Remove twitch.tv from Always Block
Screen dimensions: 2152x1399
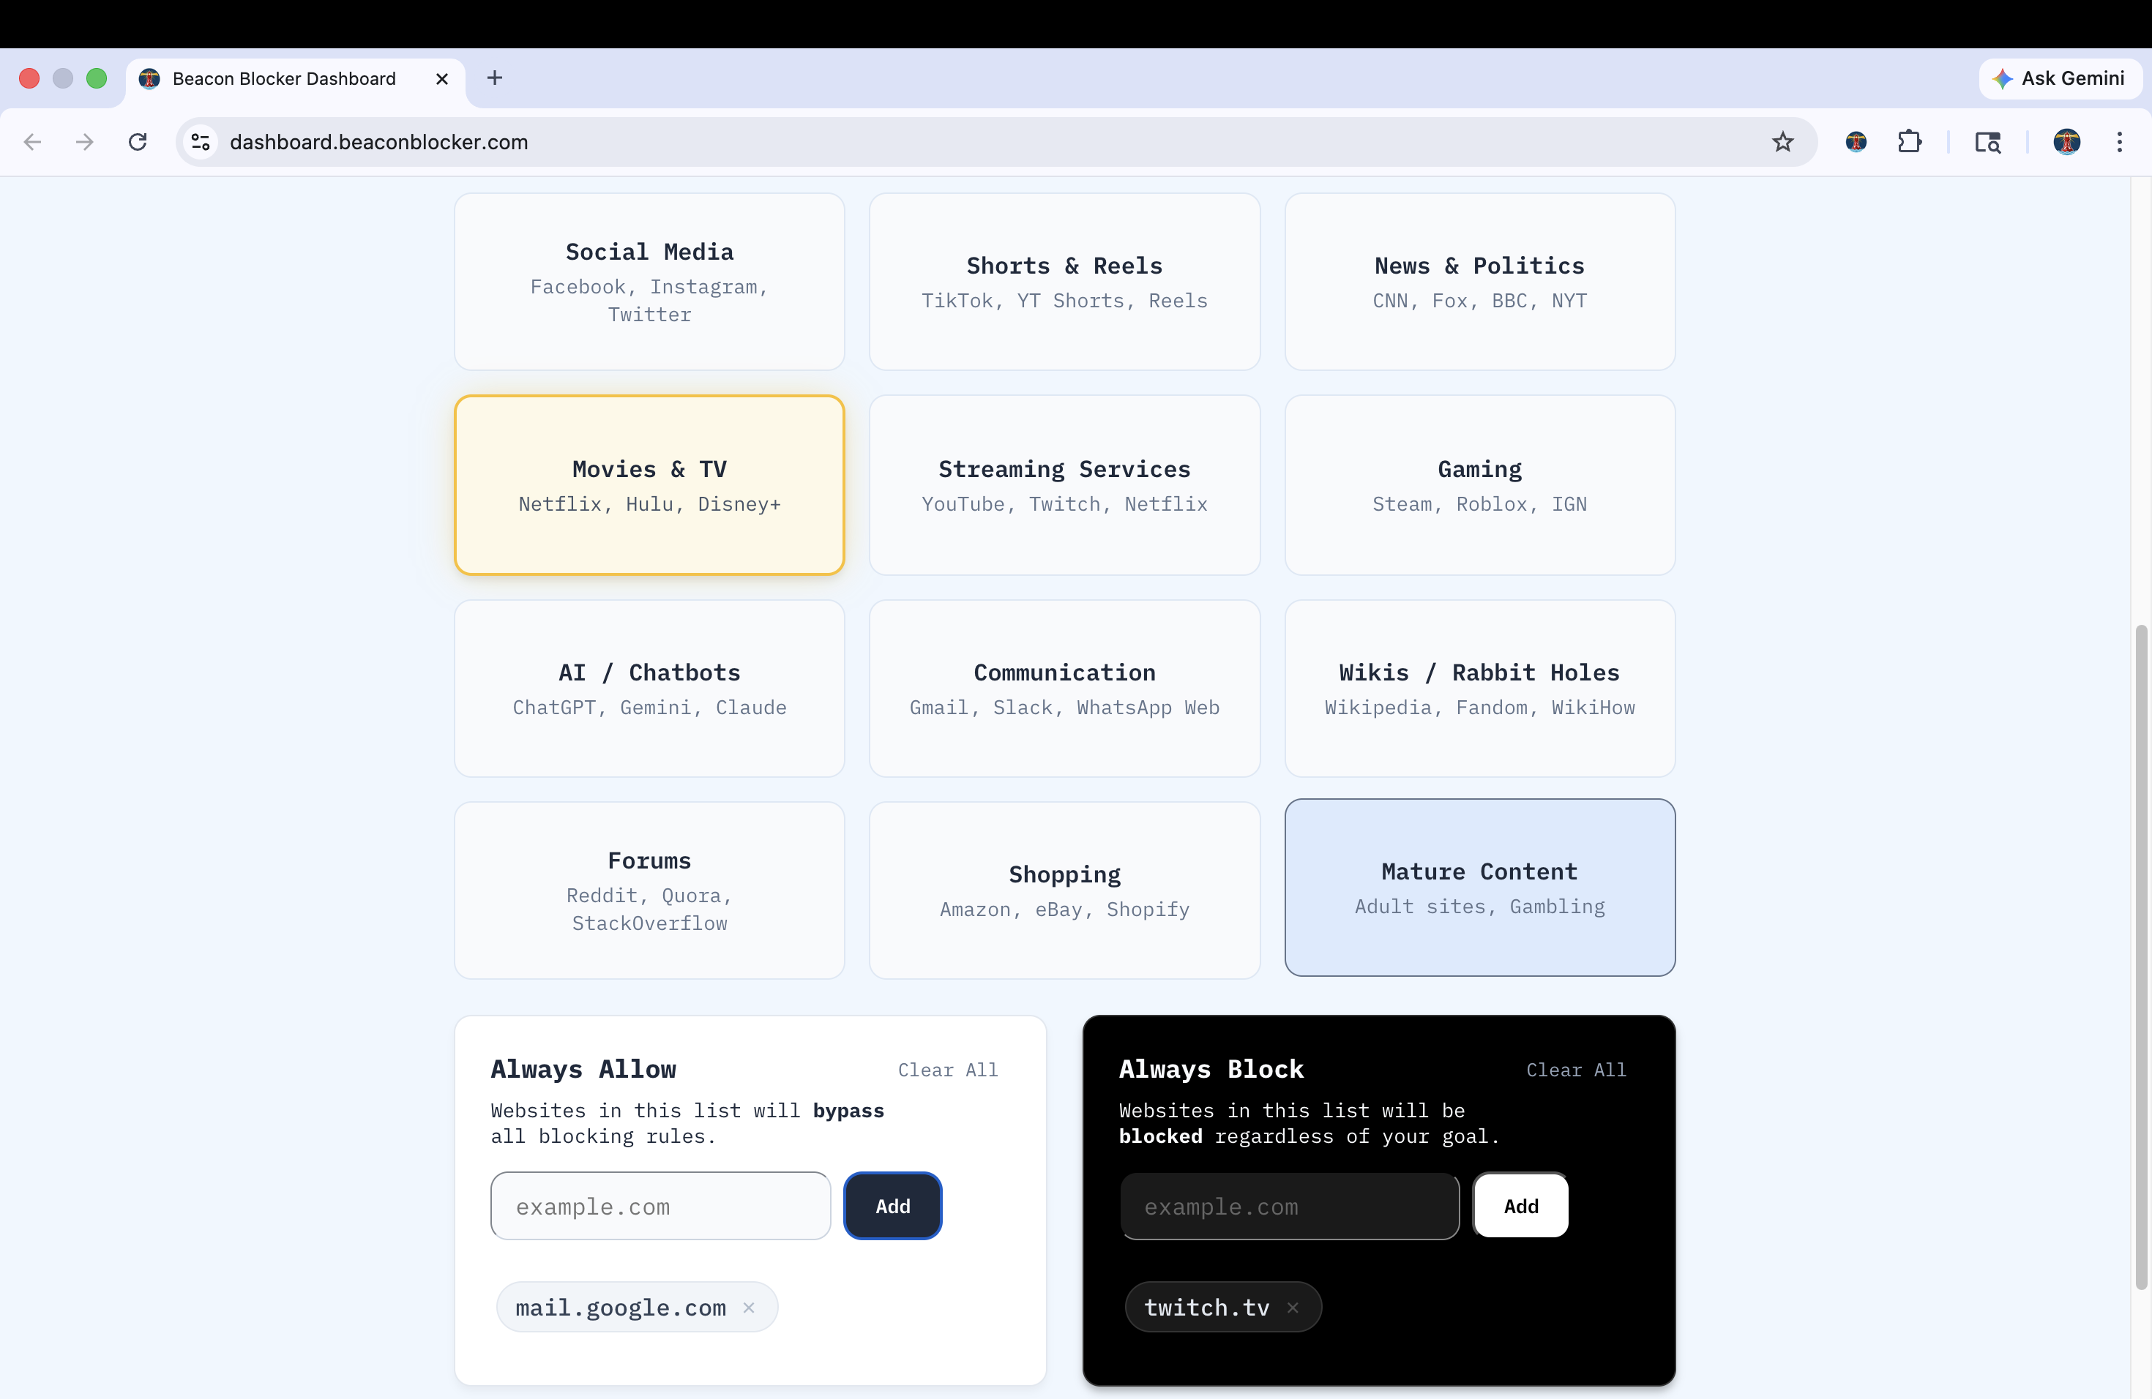[1293, 1308]
